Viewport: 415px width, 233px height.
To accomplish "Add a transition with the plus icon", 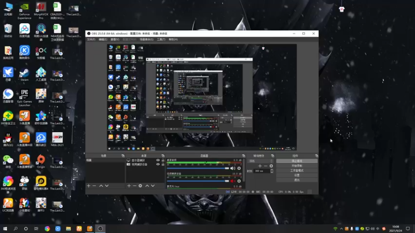I will pos(260,166).
